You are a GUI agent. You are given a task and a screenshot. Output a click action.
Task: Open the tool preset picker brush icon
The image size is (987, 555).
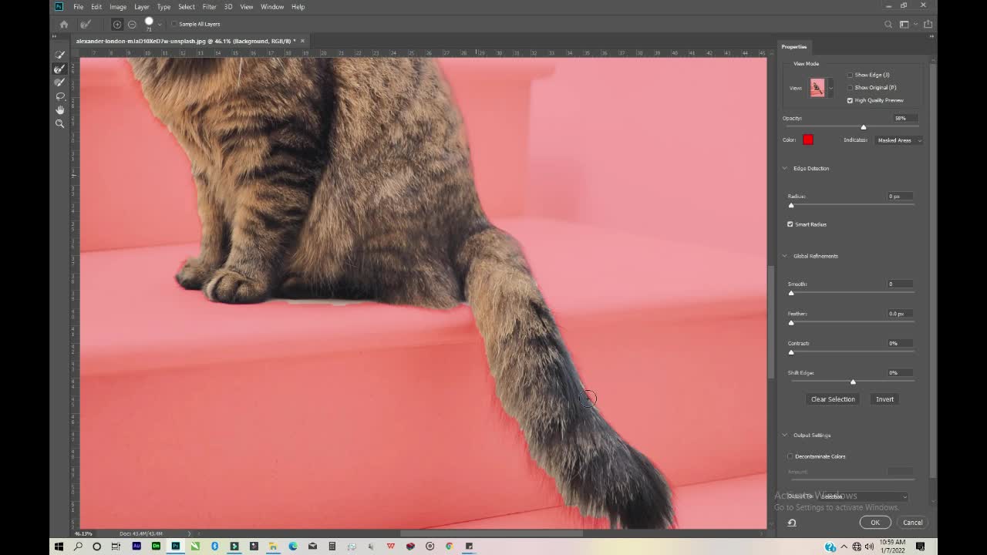click(86, 24)
